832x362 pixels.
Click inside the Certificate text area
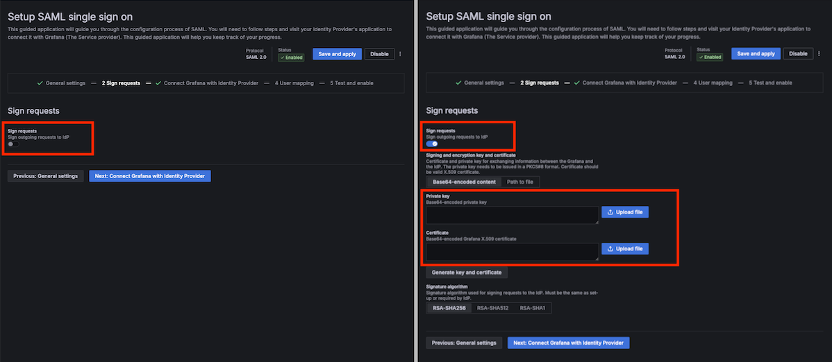pos(512,251)
